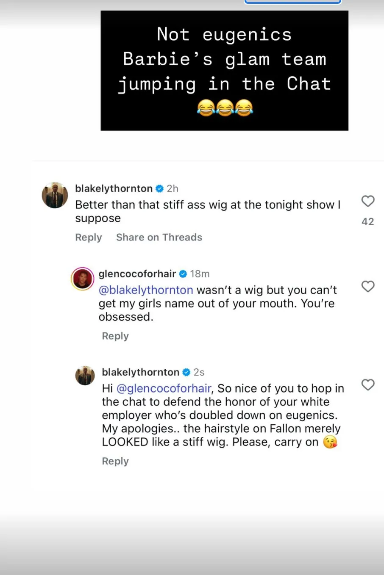Screen dimensions: 384x575
Task: Open the black 'Not eugenics' story image
Action: (x=224, y=70)
